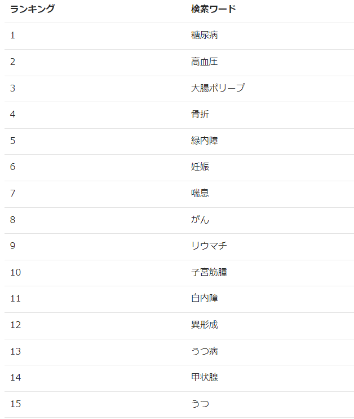Click ranking number 1

(x=12, y=35)
